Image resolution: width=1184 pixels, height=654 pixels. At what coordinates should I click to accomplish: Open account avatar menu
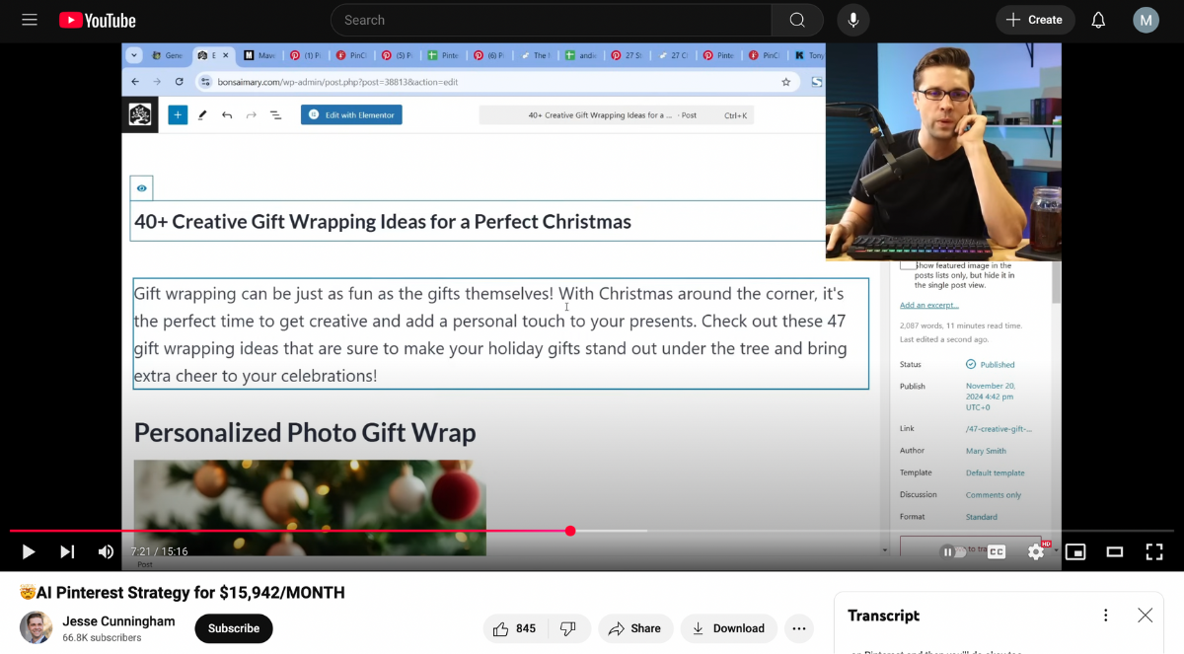[1146, 20]
